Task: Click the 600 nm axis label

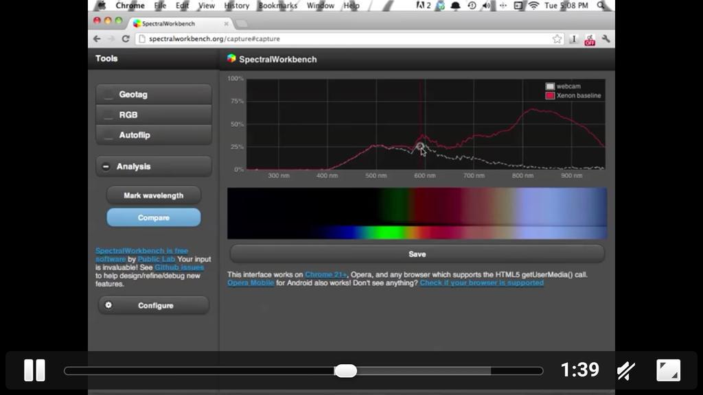Action: click(x=424, y=176)
